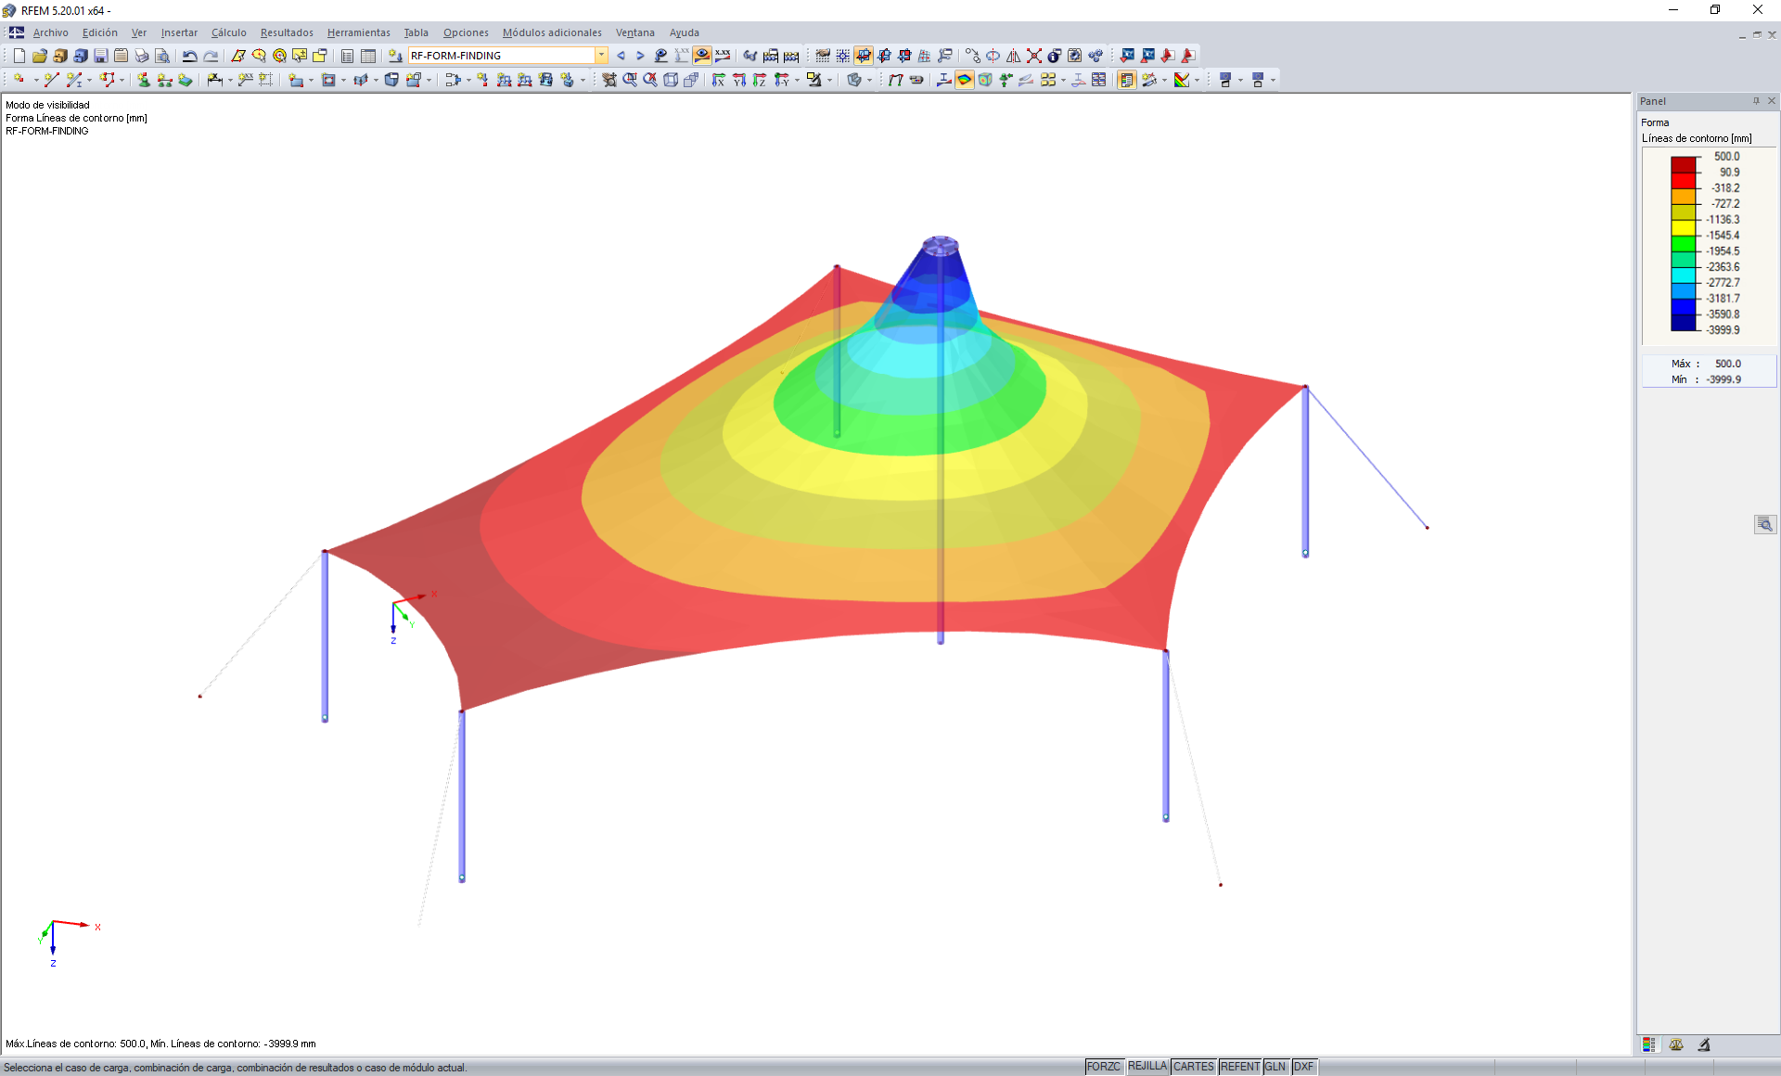Click the Save diskette icon
This screenshot has width=1781, height=1076.
100,56
